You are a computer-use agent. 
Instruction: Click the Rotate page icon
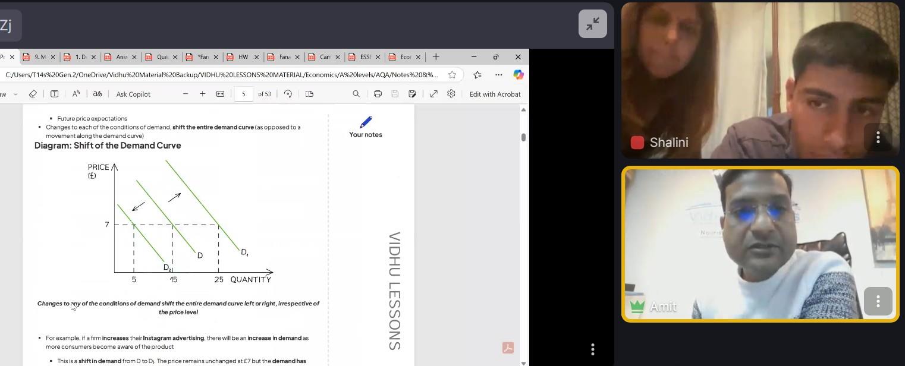288,94
